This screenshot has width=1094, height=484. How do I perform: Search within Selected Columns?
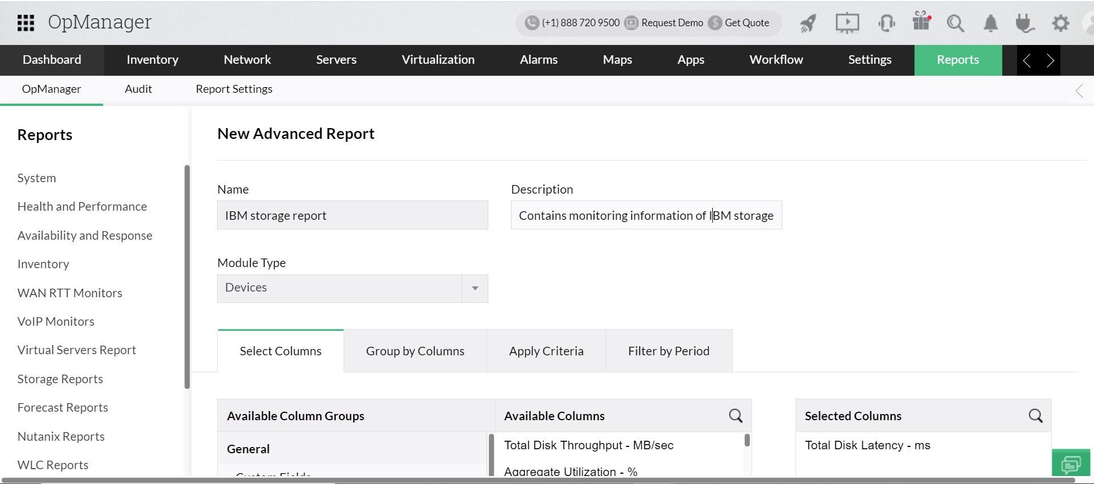tap(1035, 416)
